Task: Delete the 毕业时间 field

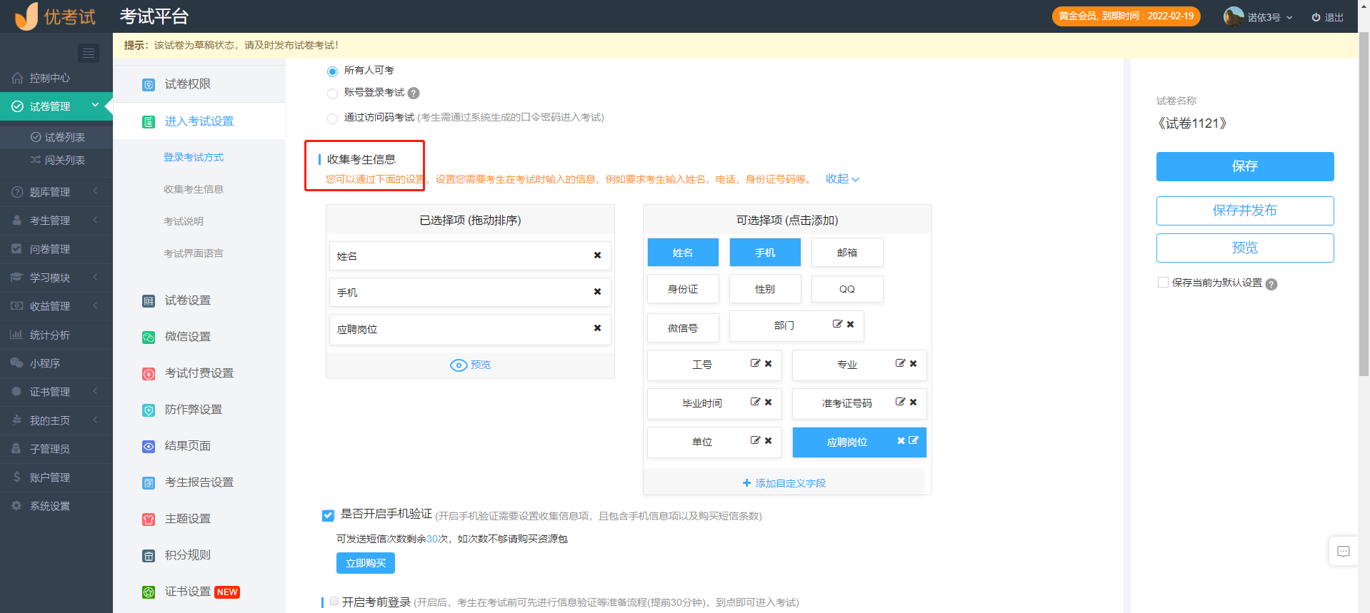Action: [x=769, y=402]
